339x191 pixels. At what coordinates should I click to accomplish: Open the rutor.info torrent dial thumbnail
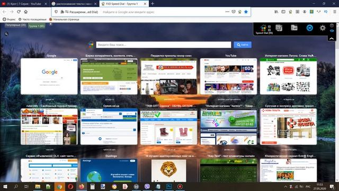[x=49, y=126]
